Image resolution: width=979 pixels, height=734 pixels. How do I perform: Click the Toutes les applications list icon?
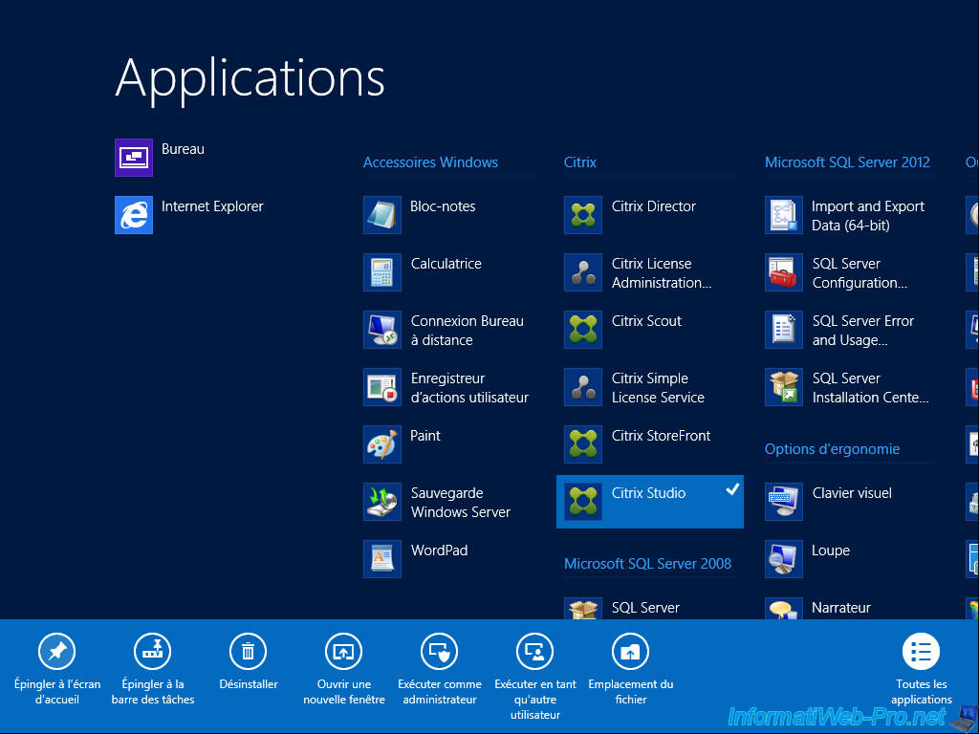[x=921, y=652]
